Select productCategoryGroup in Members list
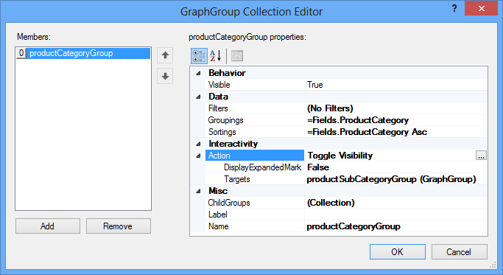503x275 pixels. coord(83,53)
